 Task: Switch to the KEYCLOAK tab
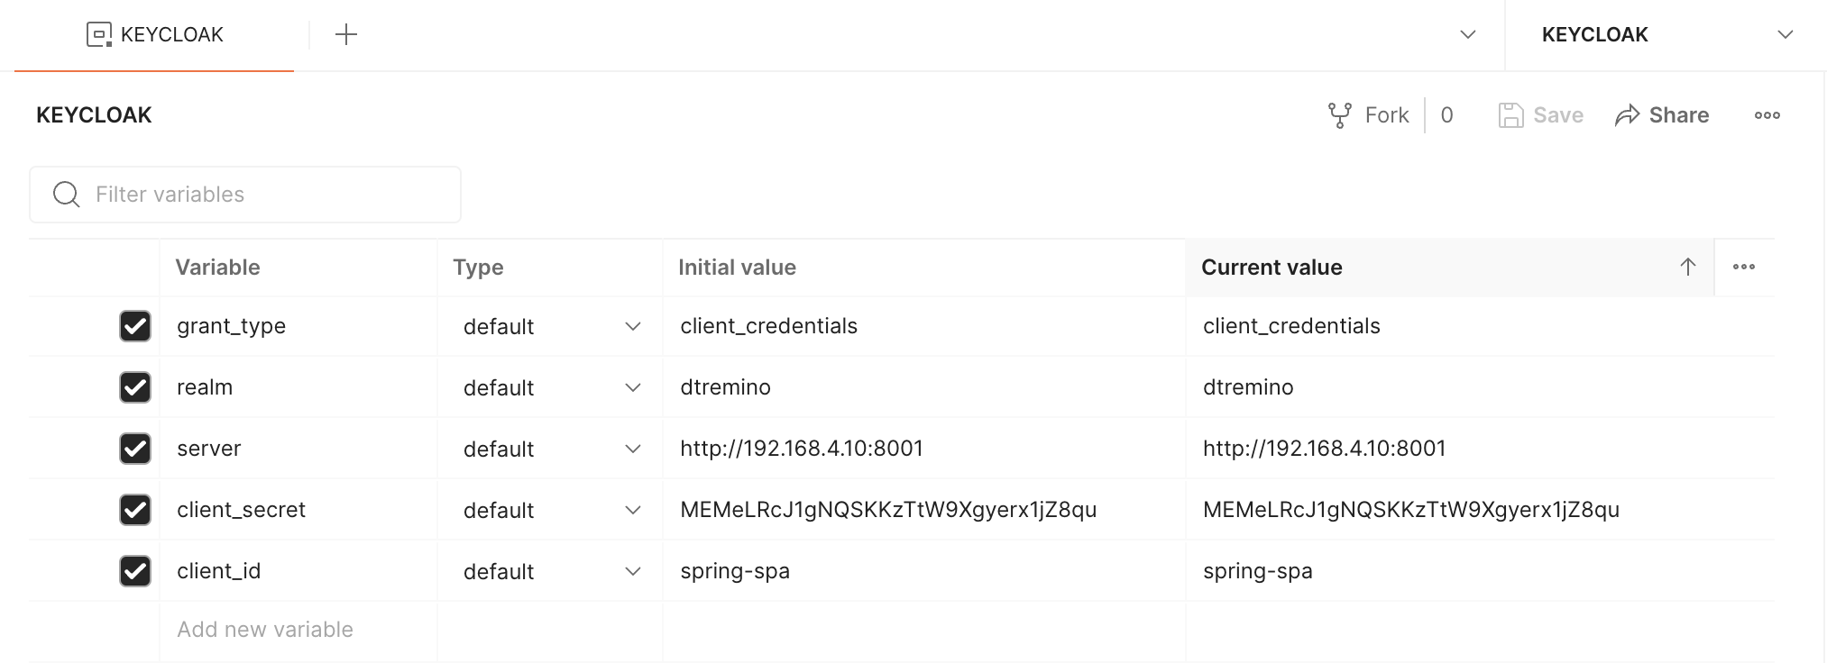point(154,34)
